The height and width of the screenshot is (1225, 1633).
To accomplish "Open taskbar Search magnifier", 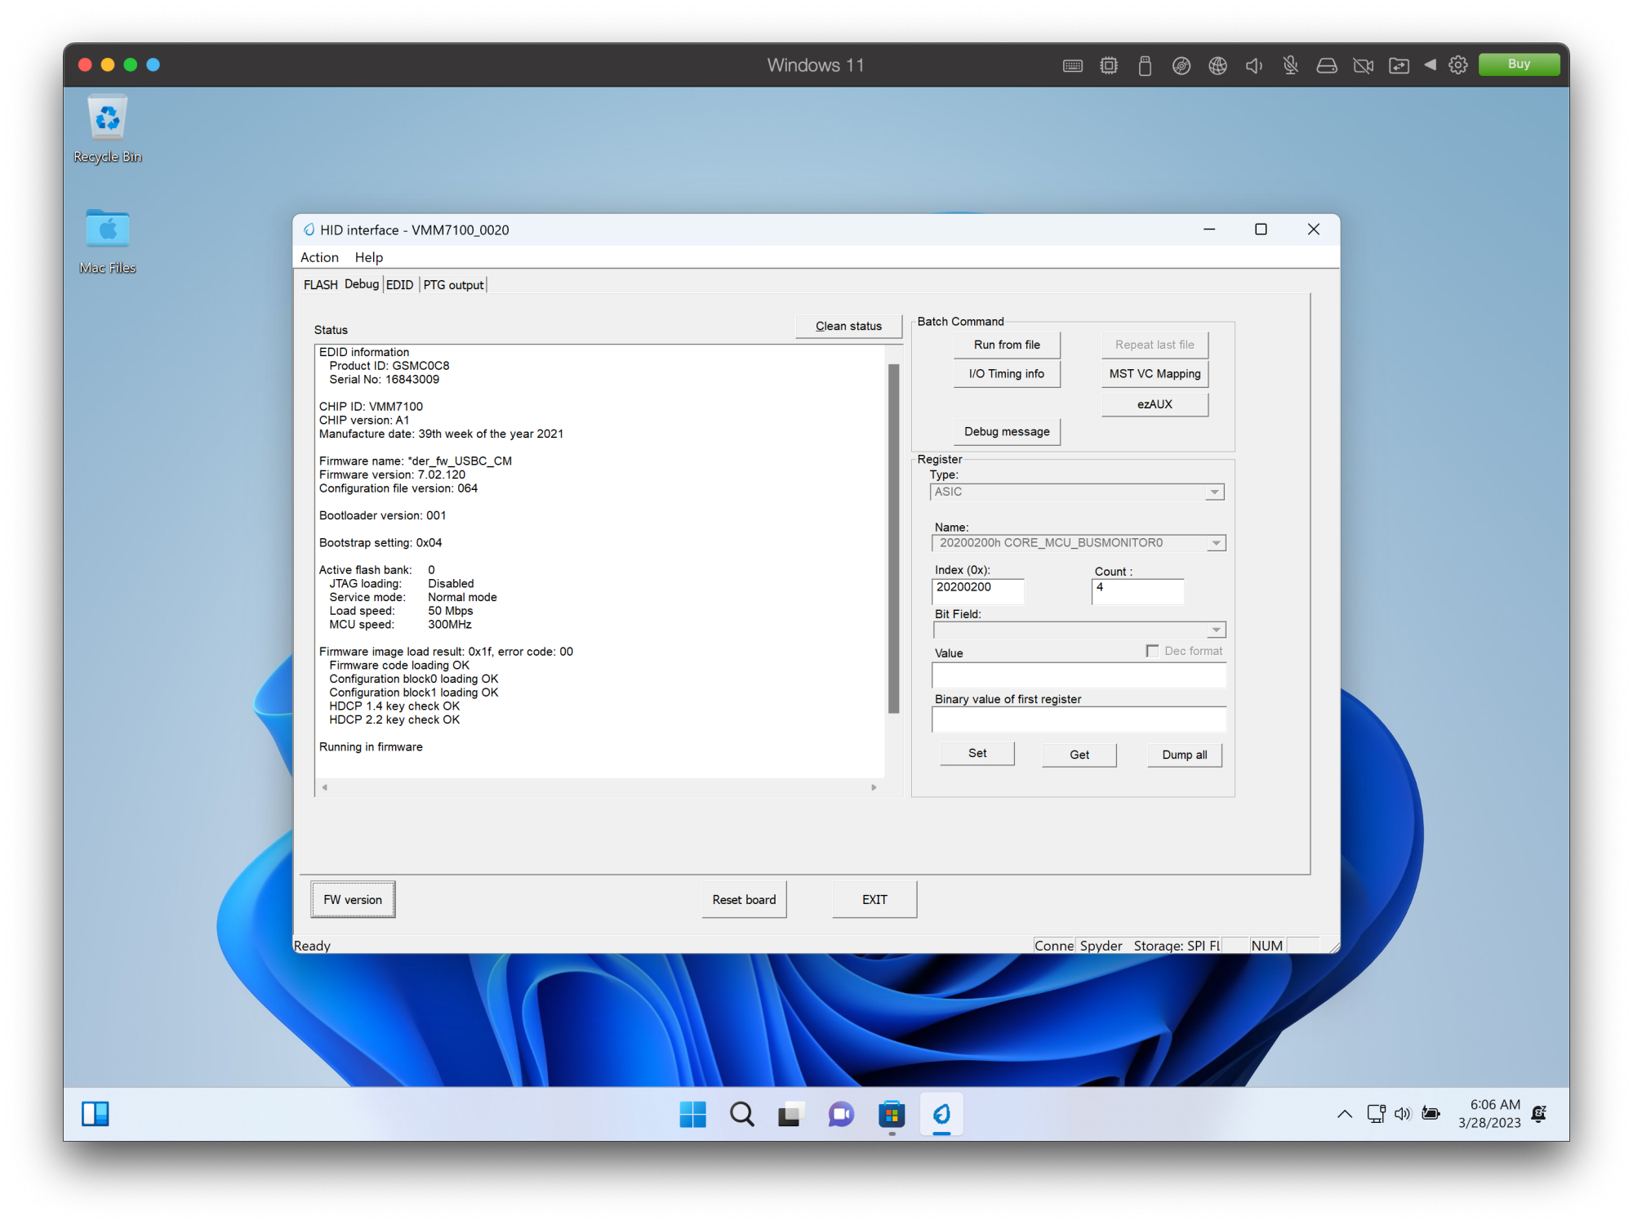I will (x=741, y=1114).
